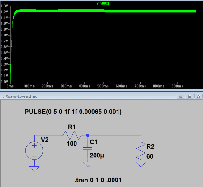
Task: Click the R1 resistor symbol
Action: click(x=72, y=135)
